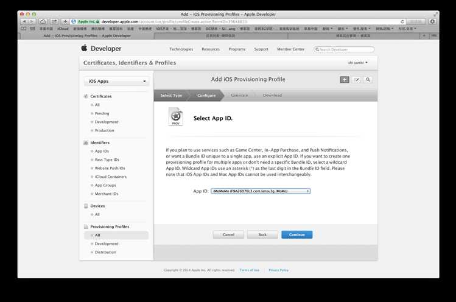456x302 pixels.
Task: Click the Download step
Action: coord(272,96)
